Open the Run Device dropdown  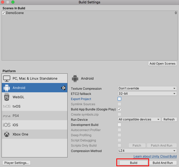tap(139, 119)
